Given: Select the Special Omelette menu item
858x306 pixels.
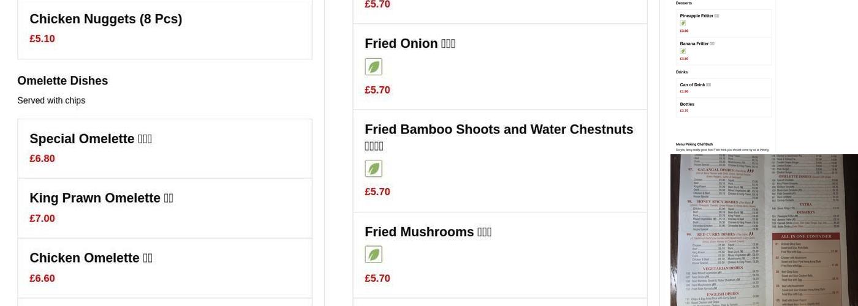Looking at the screenshot, I should point(90,139).
